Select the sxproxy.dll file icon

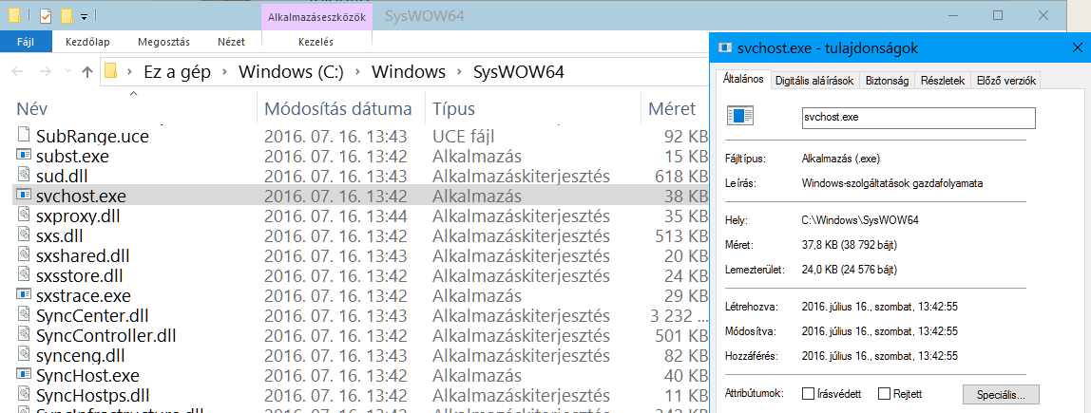24,216
